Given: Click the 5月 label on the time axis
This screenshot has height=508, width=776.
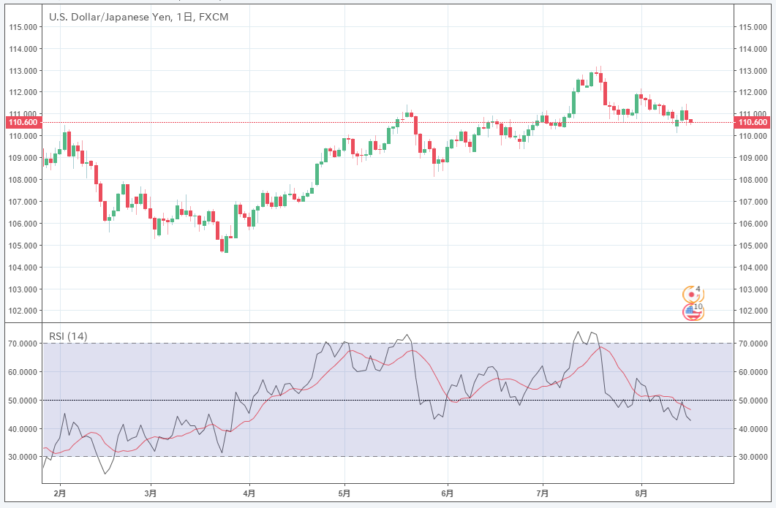Looking at the screenshot, I should pyautogui.click(x=344, y=493).
